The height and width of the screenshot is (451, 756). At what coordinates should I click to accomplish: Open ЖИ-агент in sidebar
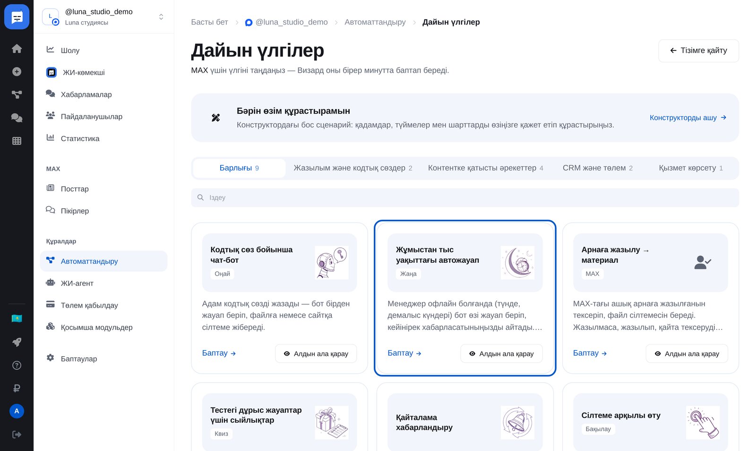[103, 284]
